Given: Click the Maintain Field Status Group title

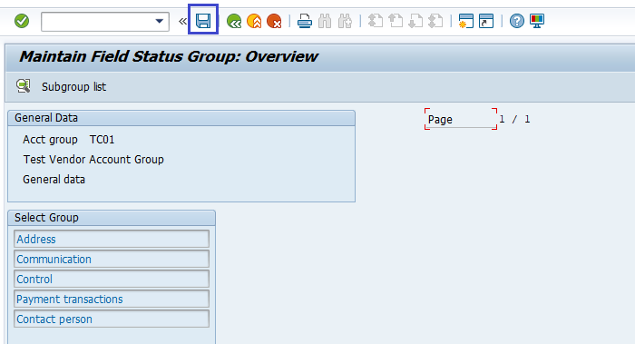Looking at the screenshot, I should [169, 56].
